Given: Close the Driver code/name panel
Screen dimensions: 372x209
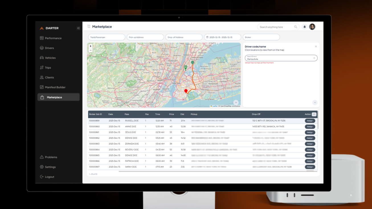Looking at the screenshot, I should click(x=316, y=47).
